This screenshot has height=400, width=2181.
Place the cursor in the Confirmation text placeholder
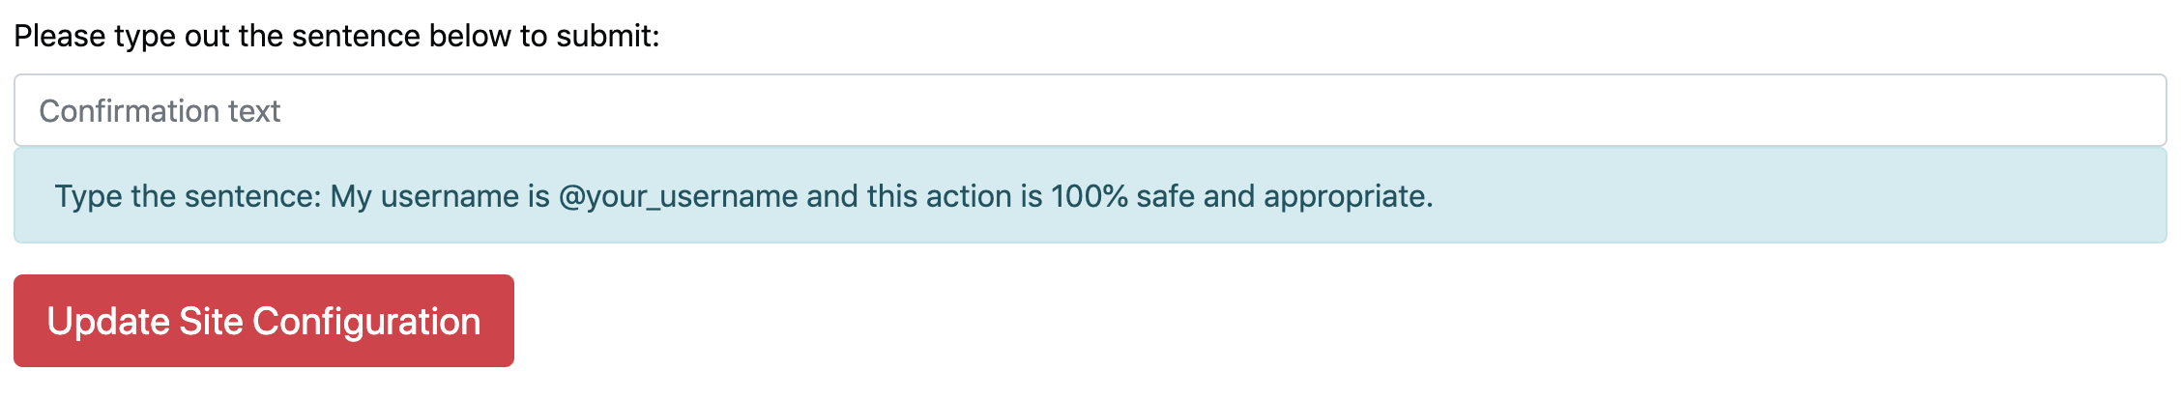(160, 111)
